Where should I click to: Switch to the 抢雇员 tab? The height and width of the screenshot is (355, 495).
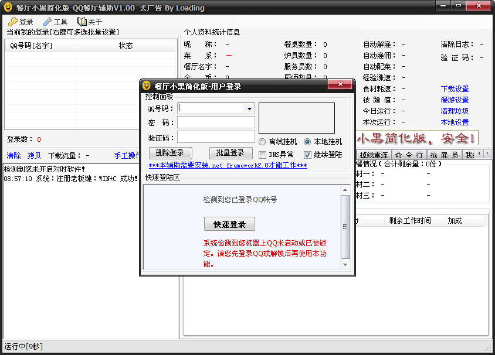point(444,155)
